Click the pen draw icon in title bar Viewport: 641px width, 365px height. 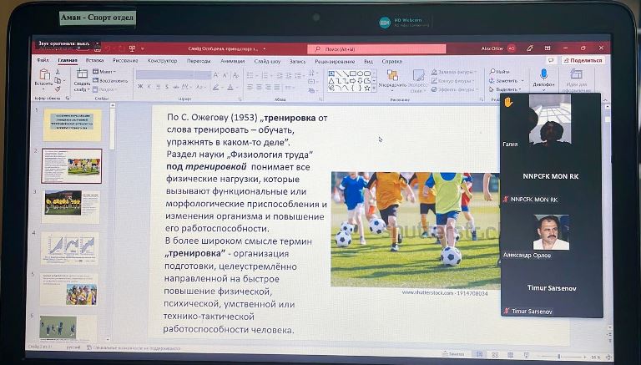(530, 48)
